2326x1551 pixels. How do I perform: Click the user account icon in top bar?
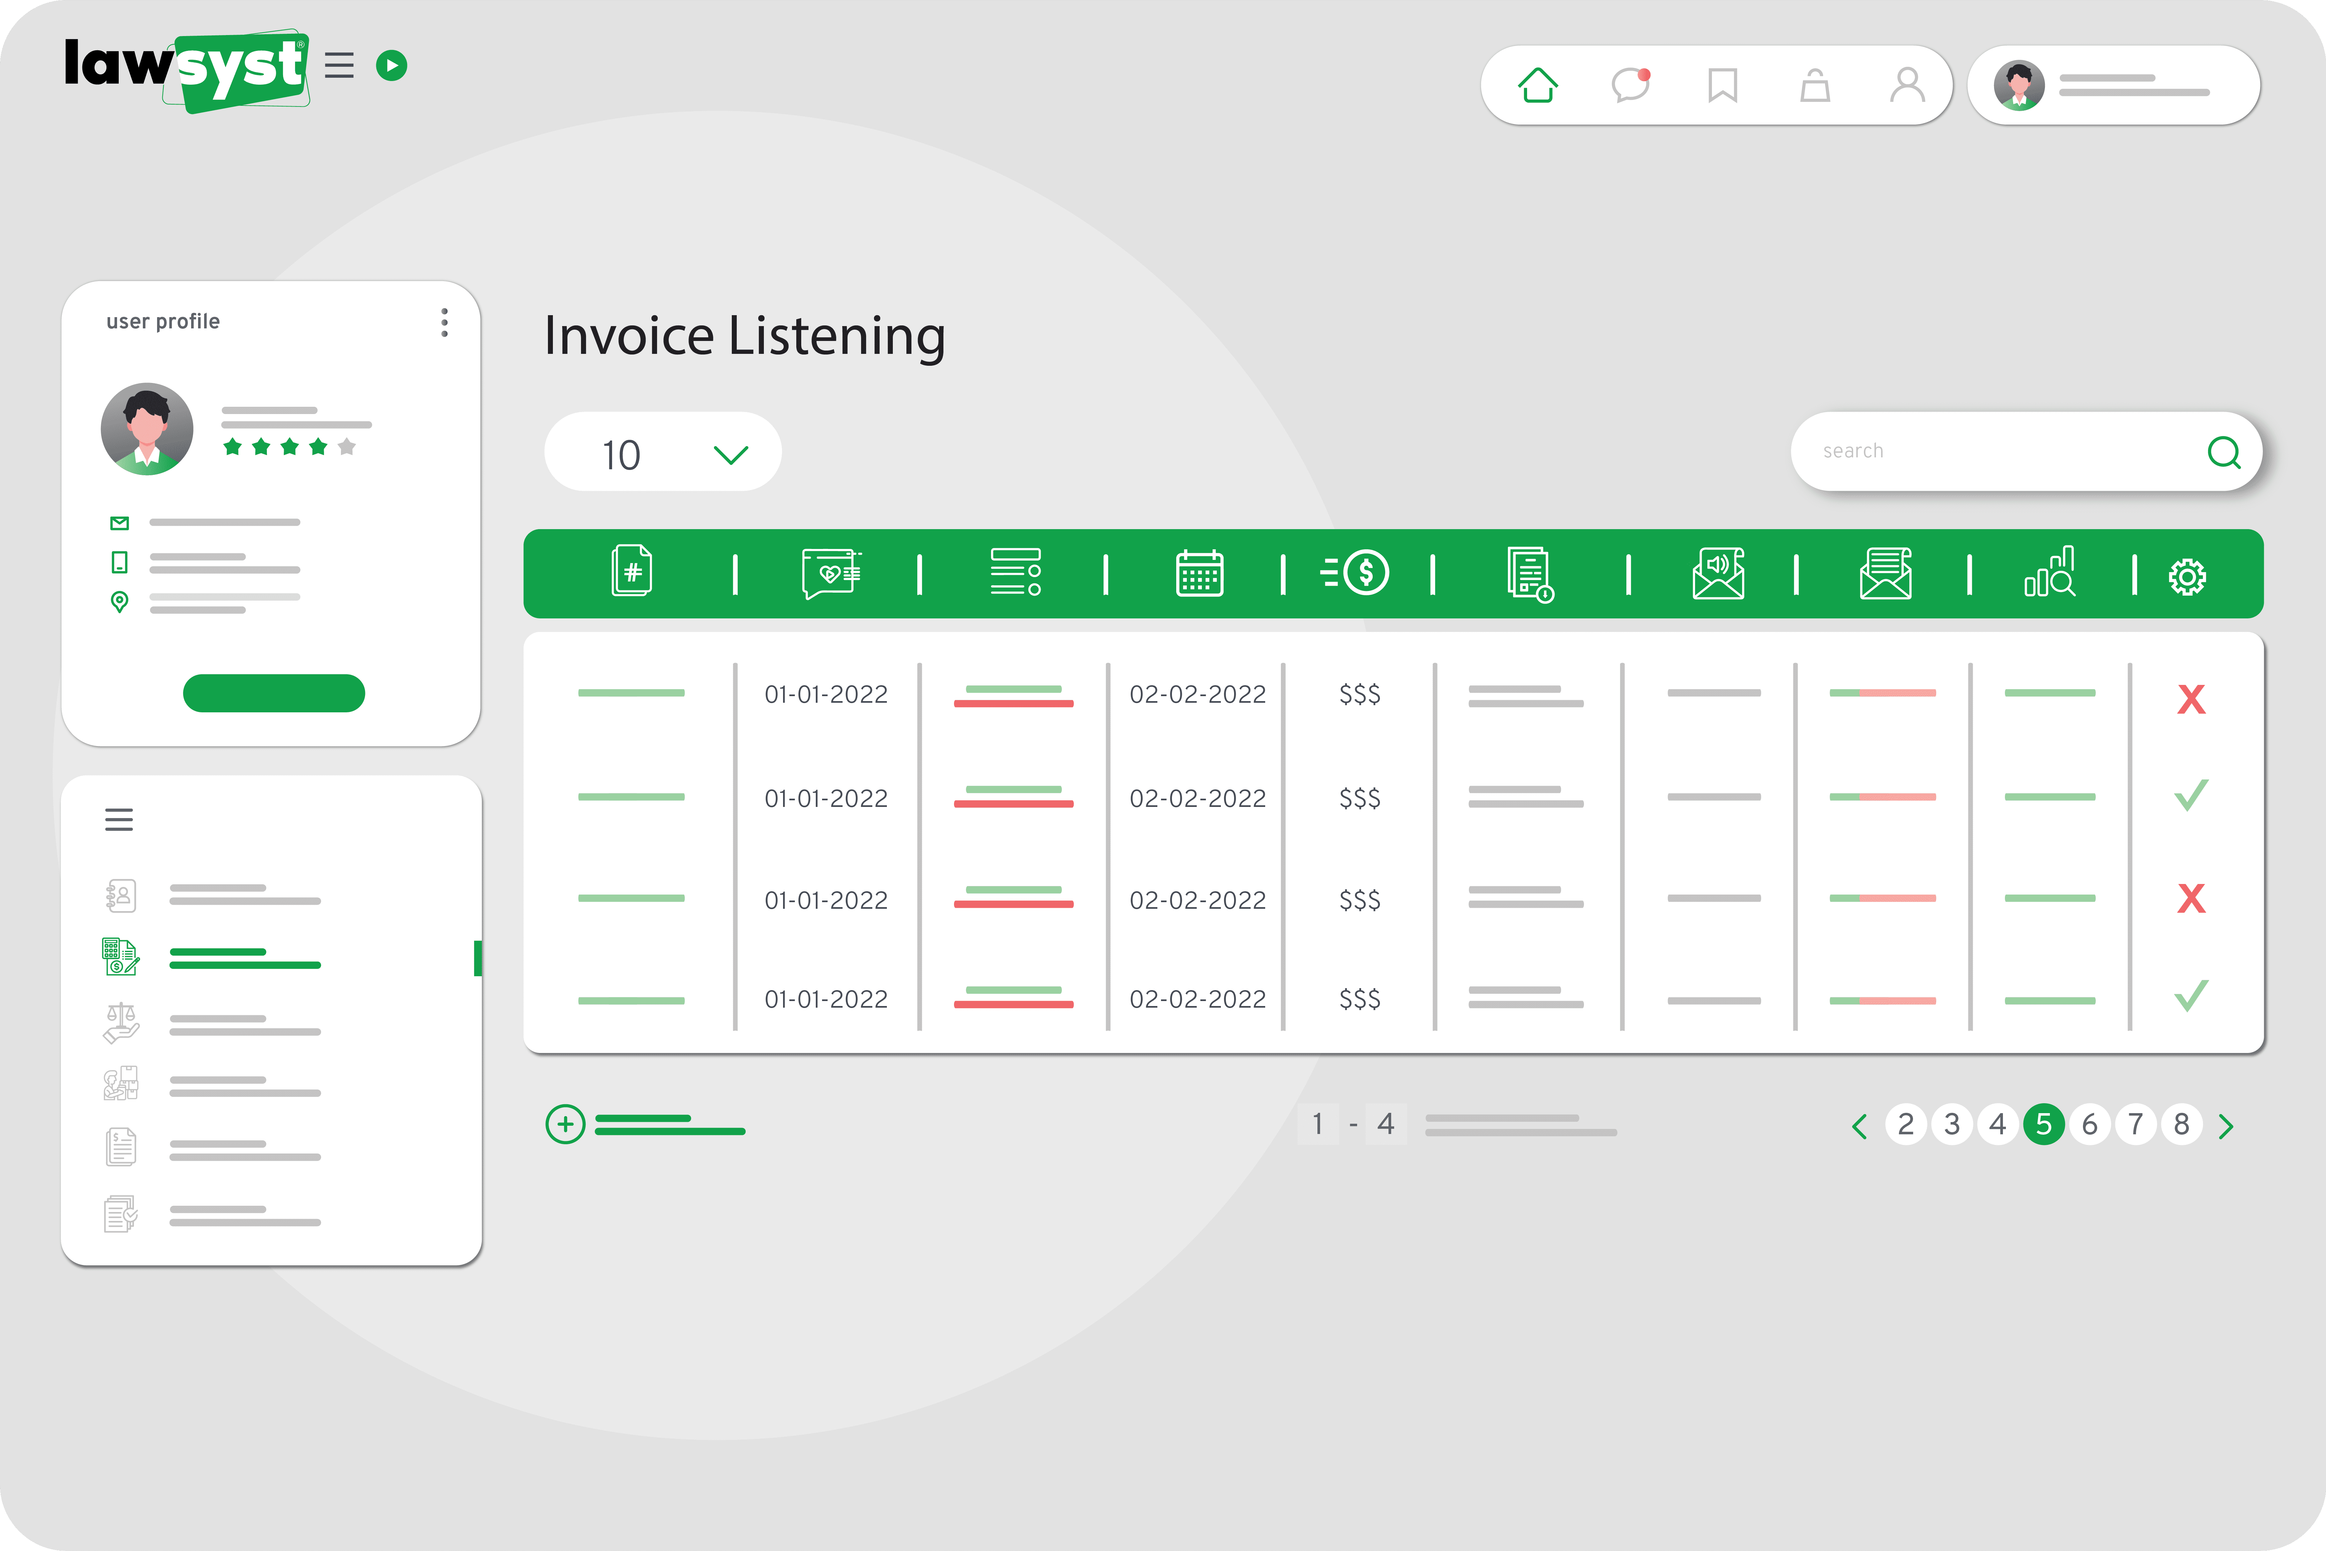pyautogui.click(x=1908, y=85)
